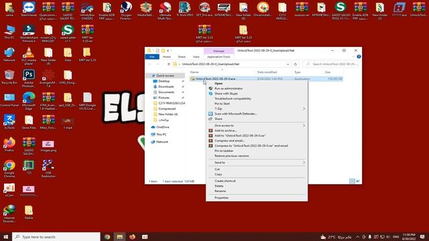This screenshot has width=429, height=241.
Task: Select Delete in the context menu
Action: click(257, 186)
